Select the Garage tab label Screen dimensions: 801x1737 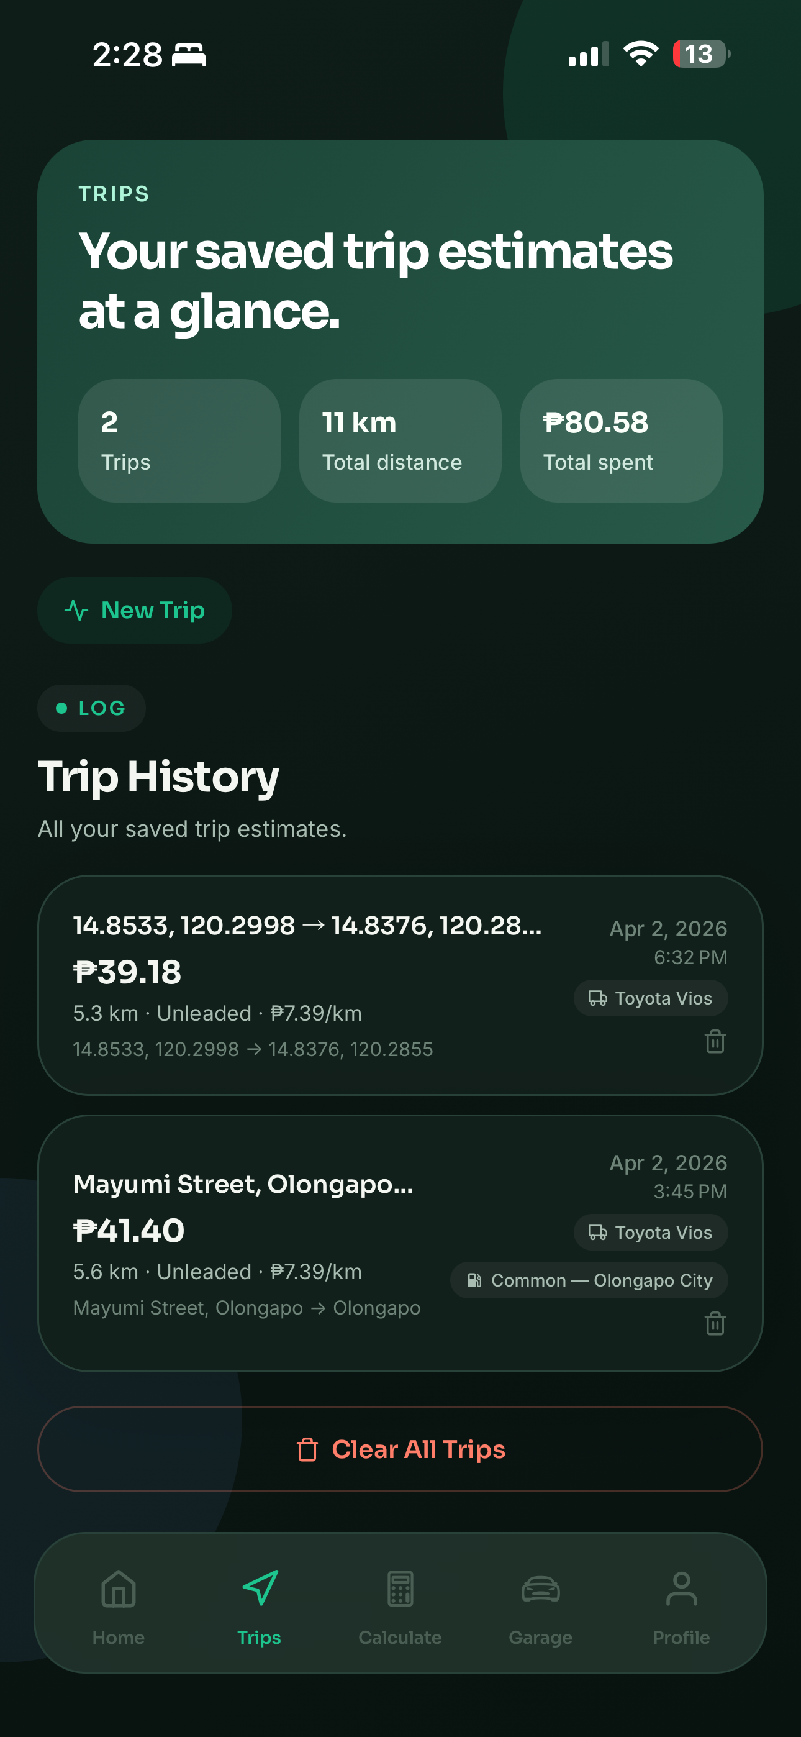click(540, 1637)
